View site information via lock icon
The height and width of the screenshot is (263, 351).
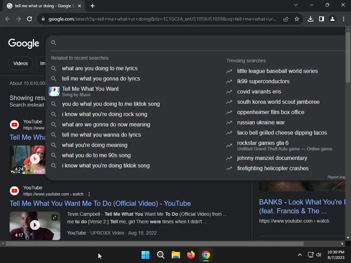[43, 19]
